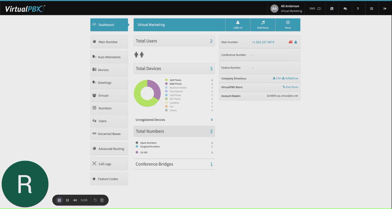Delete the recording with trash icon

[102, 200]
